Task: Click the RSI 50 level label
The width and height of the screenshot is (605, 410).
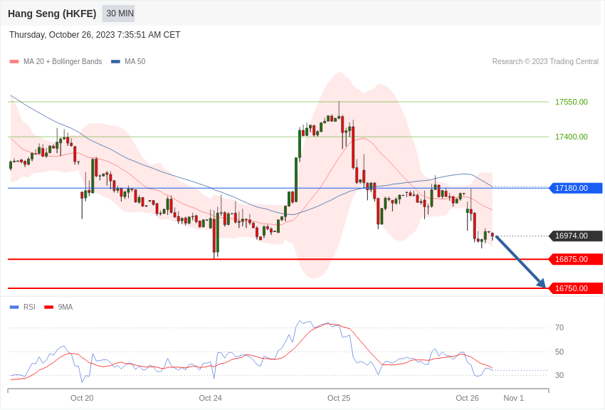Action: click(x=559, y=352)
